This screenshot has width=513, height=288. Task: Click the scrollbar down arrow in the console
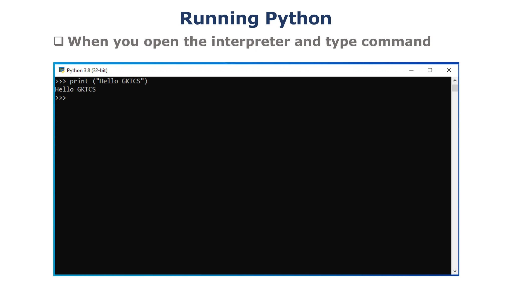455,271
